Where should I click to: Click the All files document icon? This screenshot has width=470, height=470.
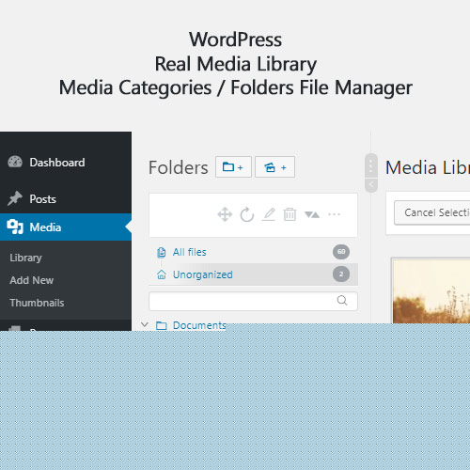(x=161, y=252)
